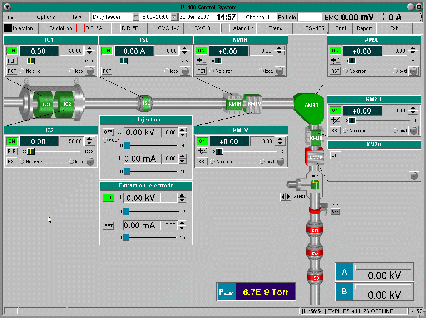The height and width of the screenshot is (318, 426).
Task: Click the ISL lens on the beamline
Action: 146,103
